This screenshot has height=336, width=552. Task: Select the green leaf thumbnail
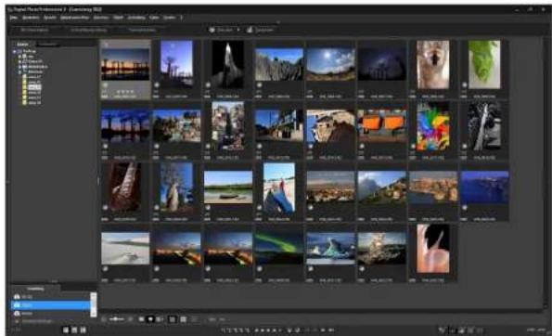coord(484,64)
